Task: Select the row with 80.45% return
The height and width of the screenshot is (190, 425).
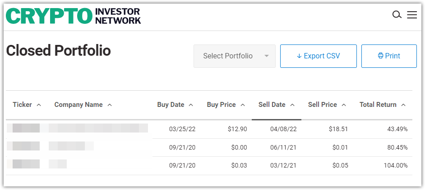Action: click(x=209, y=148)
